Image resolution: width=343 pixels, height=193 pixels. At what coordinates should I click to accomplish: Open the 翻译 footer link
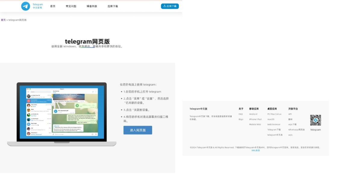point(290,119)
